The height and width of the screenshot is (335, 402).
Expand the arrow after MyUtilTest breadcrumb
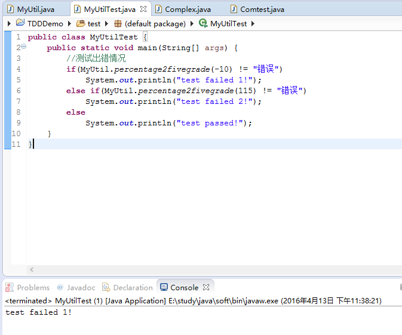253,23
